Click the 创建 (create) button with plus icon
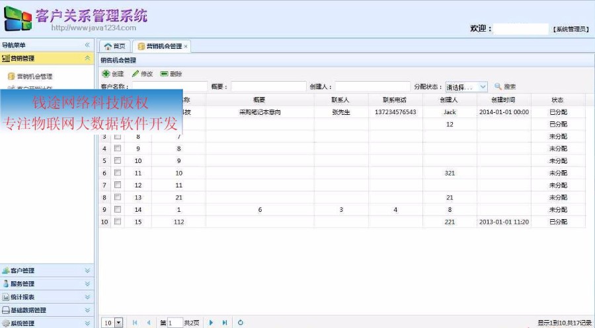This screenshot has width=595, height=328. pos(113,74)
